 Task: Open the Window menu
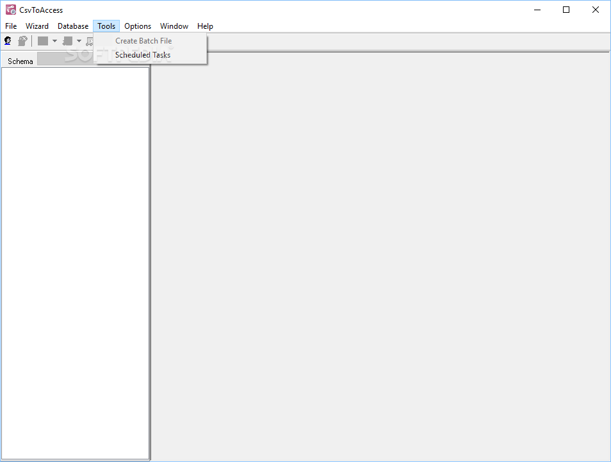pyautogui.click(x=174, y=26)
